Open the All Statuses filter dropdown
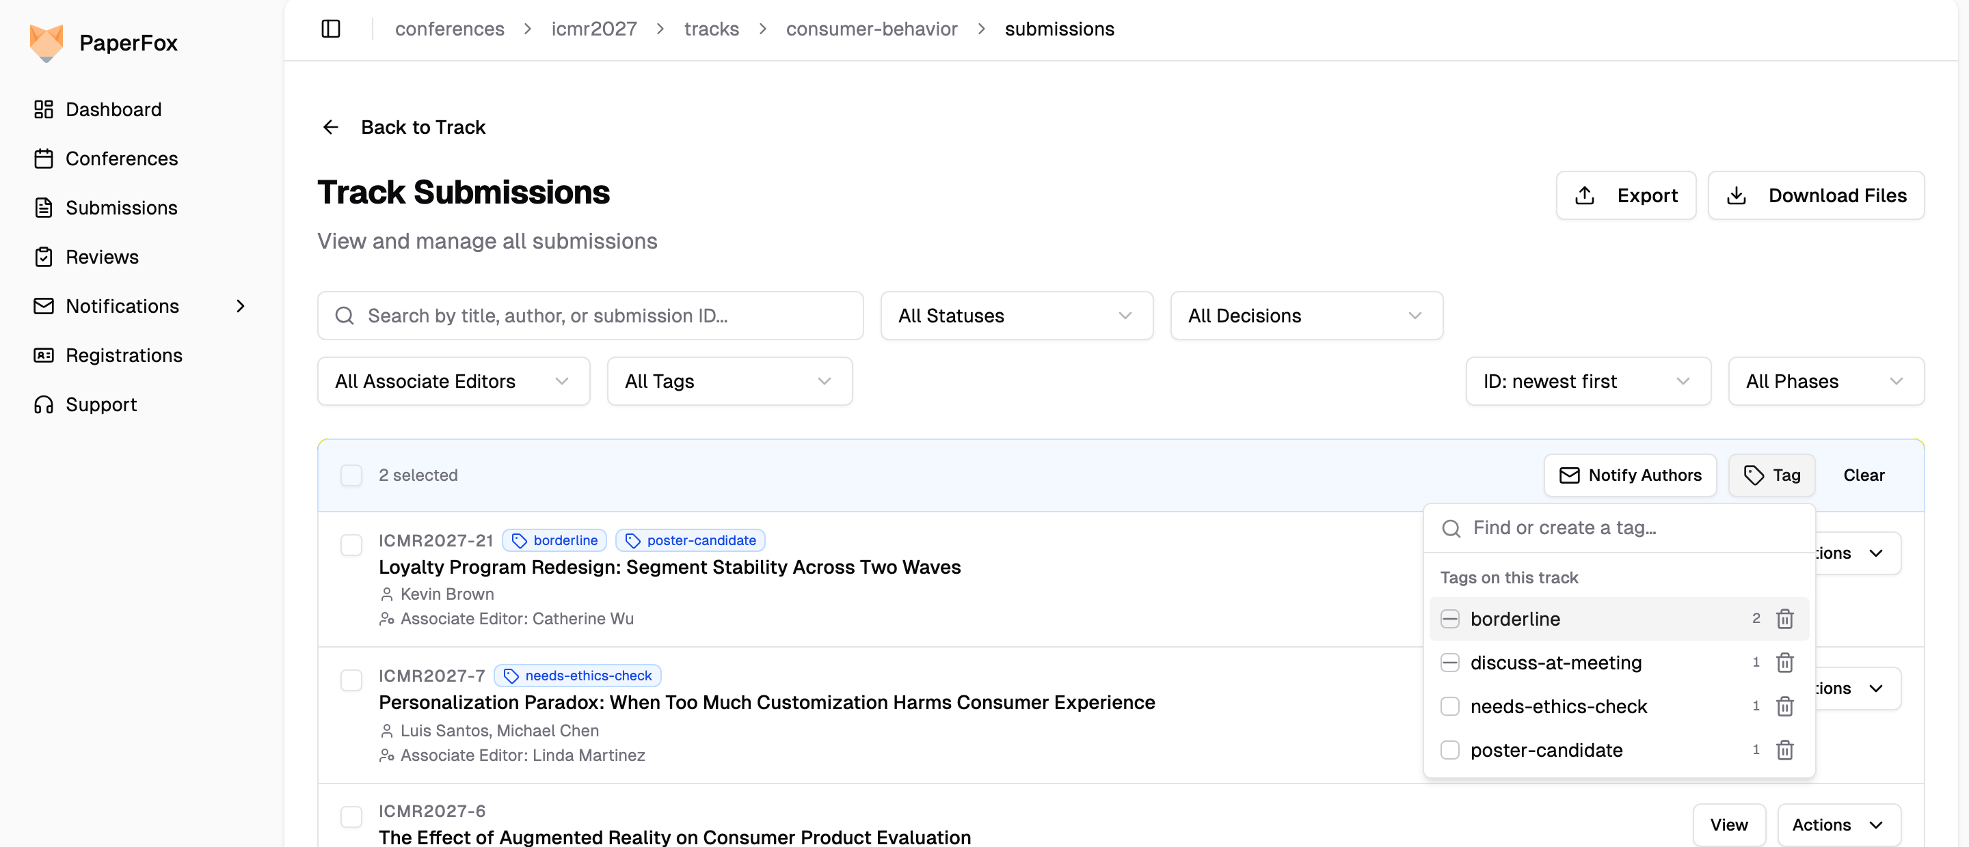 [x=1017, y=316]
